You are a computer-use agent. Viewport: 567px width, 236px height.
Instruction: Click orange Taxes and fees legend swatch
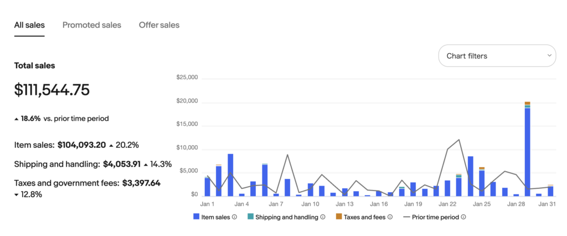pos(339,217)
